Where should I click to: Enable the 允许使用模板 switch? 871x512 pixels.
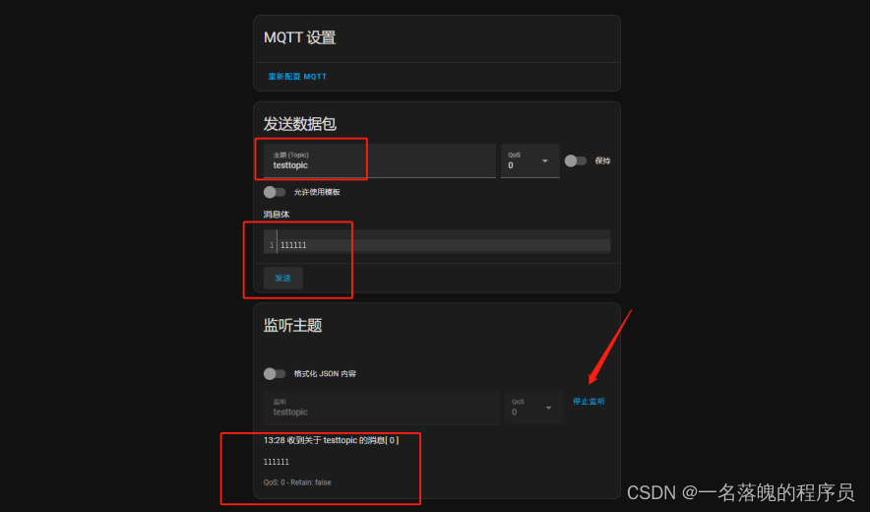point(275,192)
